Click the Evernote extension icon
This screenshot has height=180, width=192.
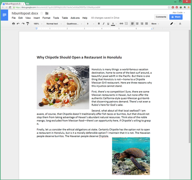(x=185, y=7)
